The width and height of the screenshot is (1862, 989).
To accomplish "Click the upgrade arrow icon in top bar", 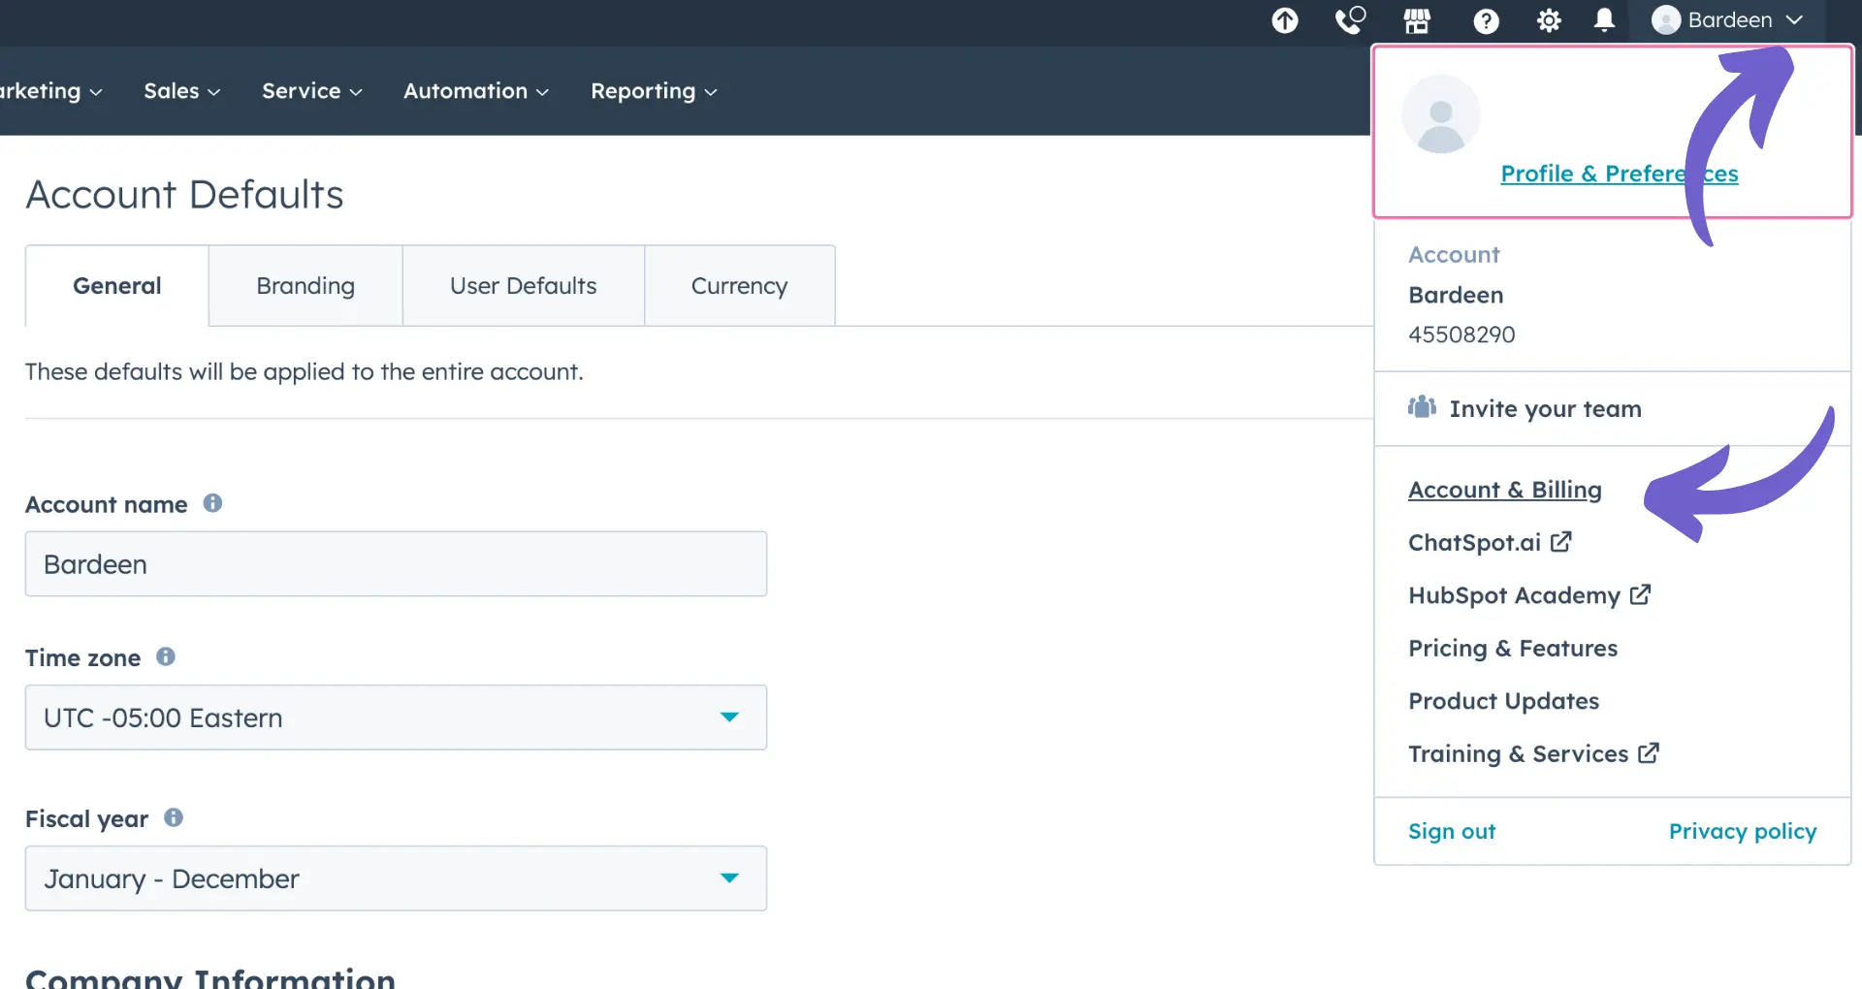I will 1285,20.
